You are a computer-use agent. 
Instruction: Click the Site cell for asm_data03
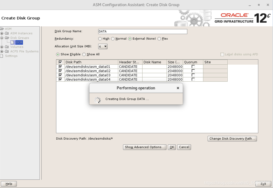pos(215,75)
